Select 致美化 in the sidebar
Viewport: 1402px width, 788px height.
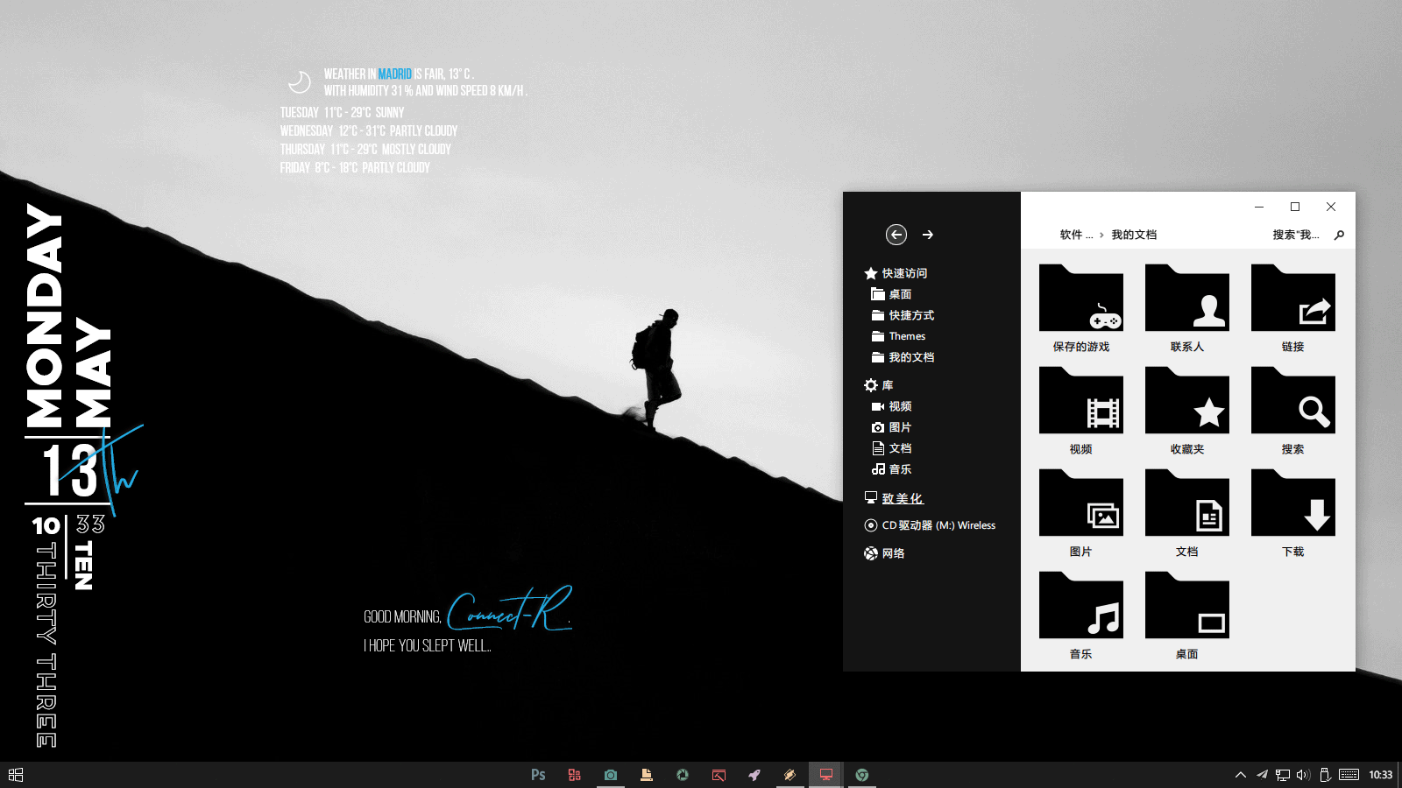pos(894,498)
